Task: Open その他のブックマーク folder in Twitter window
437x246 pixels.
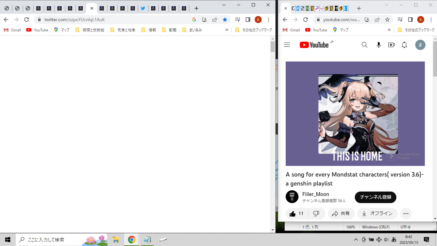Action: (253, 30)
